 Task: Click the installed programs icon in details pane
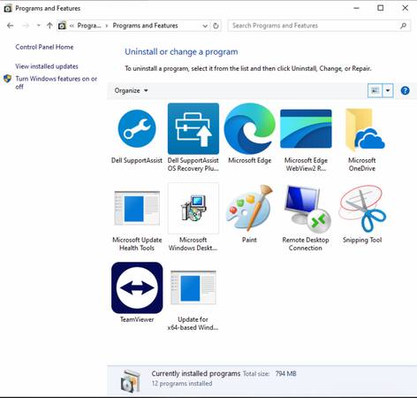coord(130,380)
